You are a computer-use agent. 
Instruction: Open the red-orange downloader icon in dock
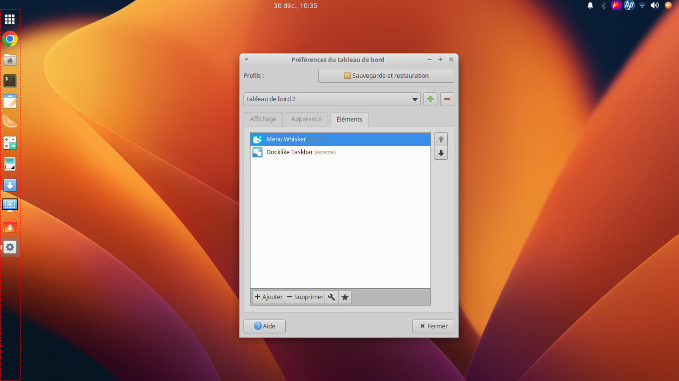pos(10,227)
